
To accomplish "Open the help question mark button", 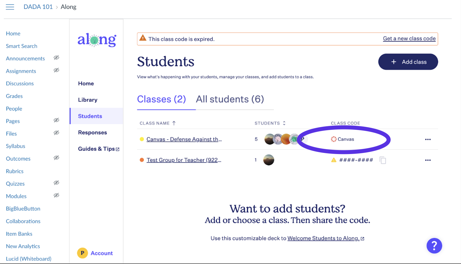I will tap(434, 246).
